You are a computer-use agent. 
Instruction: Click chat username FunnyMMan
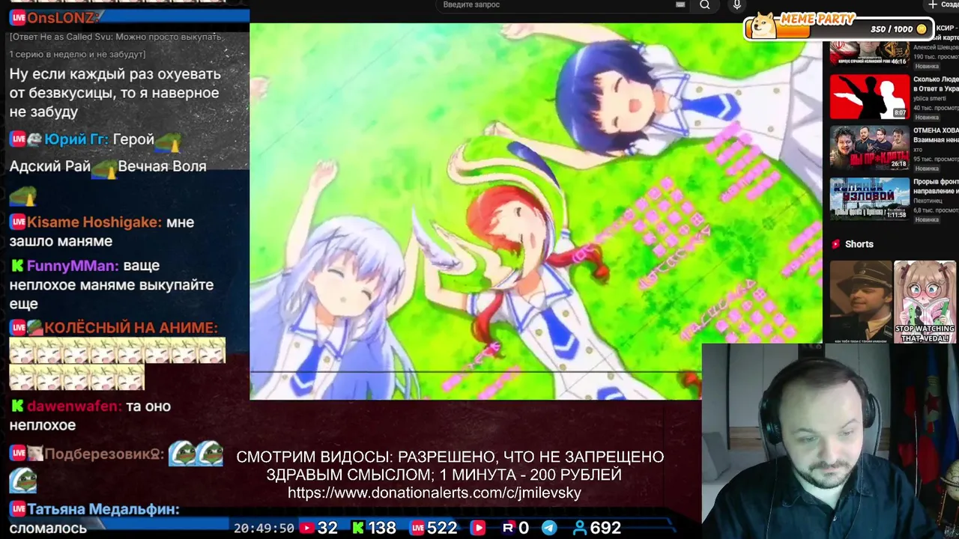[x=73, y=266]
